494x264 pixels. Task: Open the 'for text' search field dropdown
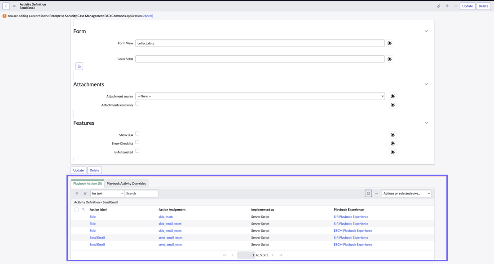click(x=107, y=194)
